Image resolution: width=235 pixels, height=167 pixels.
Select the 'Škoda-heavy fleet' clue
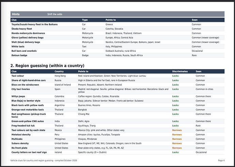tap(22, 29)
